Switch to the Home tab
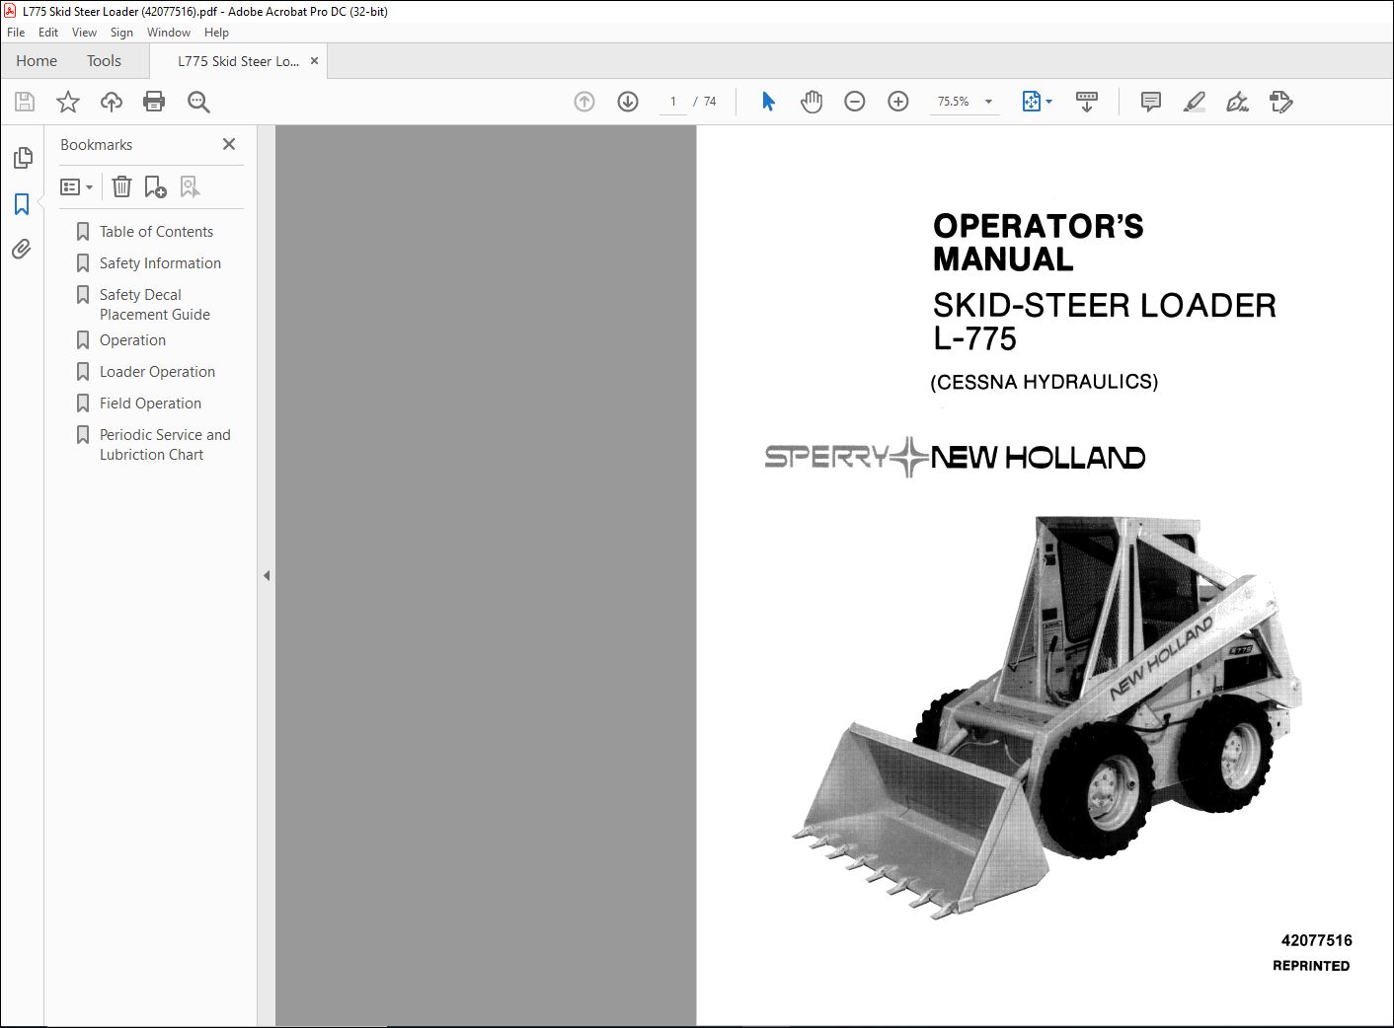Screen dimensions: 1394x1028 click(x=37, y=61)
